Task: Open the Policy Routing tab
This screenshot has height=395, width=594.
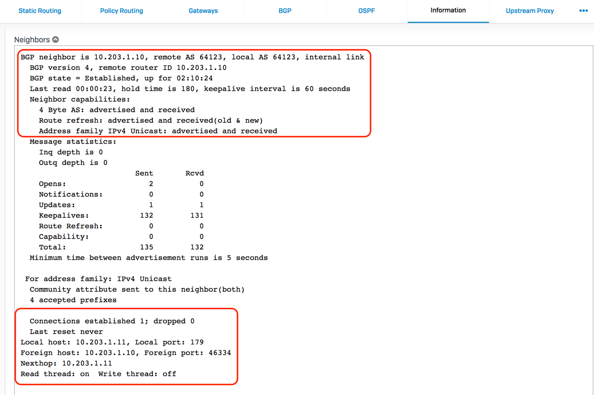Action: [x=121, y=10]
